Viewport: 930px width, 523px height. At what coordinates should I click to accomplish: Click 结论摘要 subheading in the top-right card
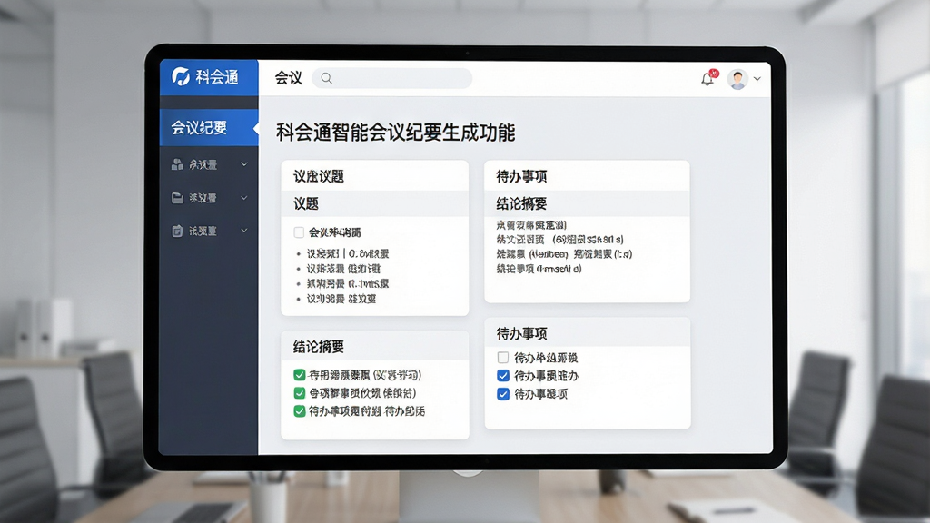point(521,204)
